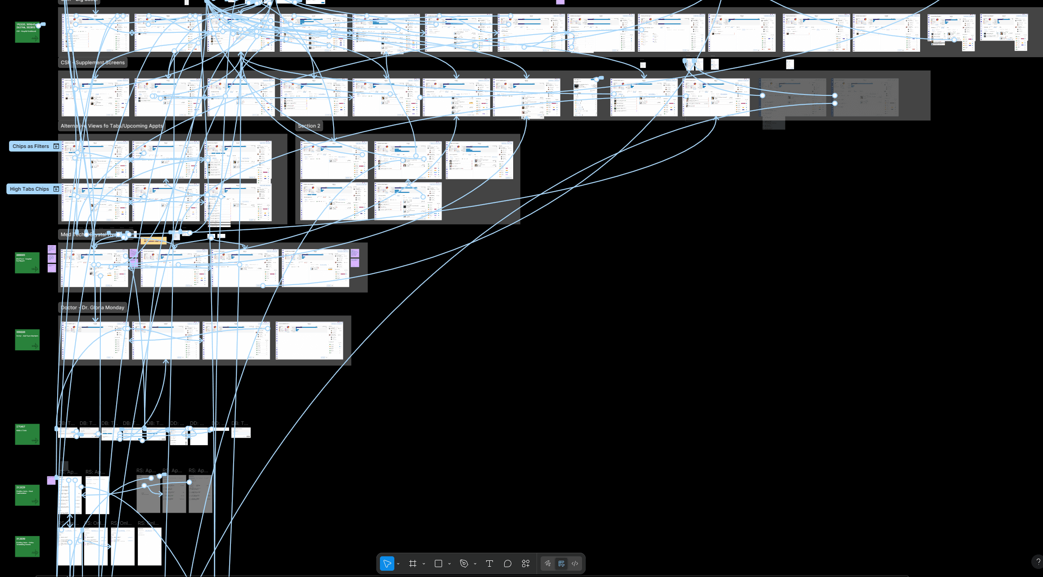Expand the shape tools dropdown arrow
Viewport: 1043px width, 577px height.
click(x=449, y=564)
